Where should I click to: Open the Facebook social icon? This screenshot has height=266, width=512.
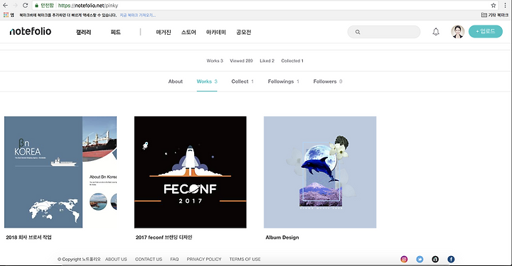coord(451,259)
